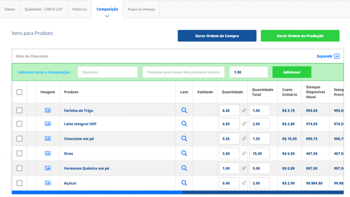350x197 pixels.
Task: Focus the product name search field
Action: [x=184, y=72]
